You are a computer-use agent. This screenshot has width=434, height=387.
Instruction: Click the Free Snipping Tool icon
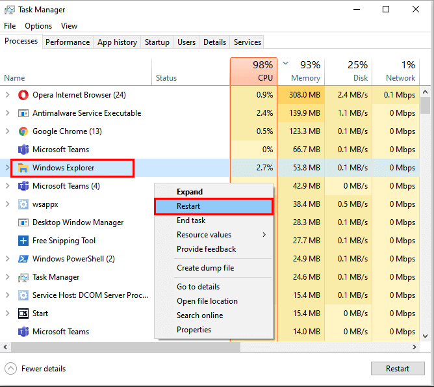[x=23, y=241]
